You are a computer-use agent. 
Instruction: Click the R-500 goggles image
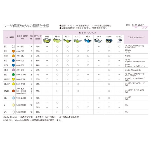[109, 41]
